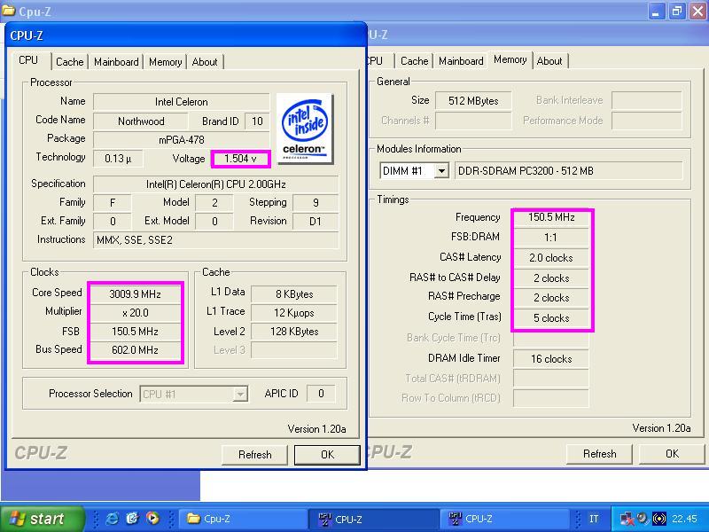The width and height of the screenshot is (709, 532).
Task: Click the Brand ID value 10
Action: (257, 121)
